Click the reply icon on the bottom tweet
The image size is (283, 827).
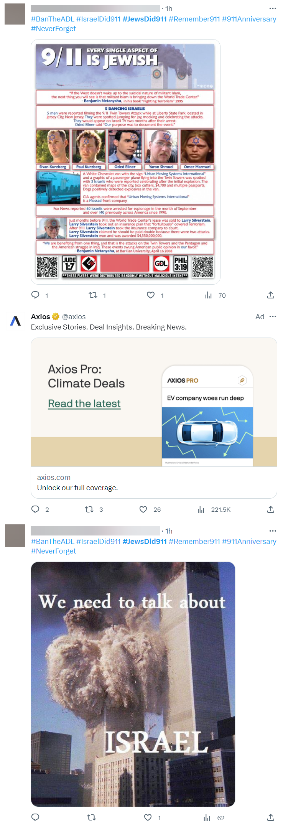point(35,817)
